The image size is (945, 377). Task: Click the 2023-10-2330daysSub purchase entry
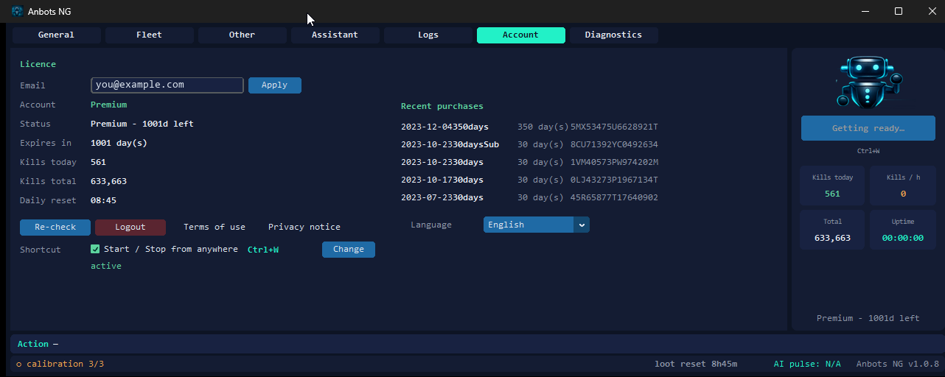(450, 145)
